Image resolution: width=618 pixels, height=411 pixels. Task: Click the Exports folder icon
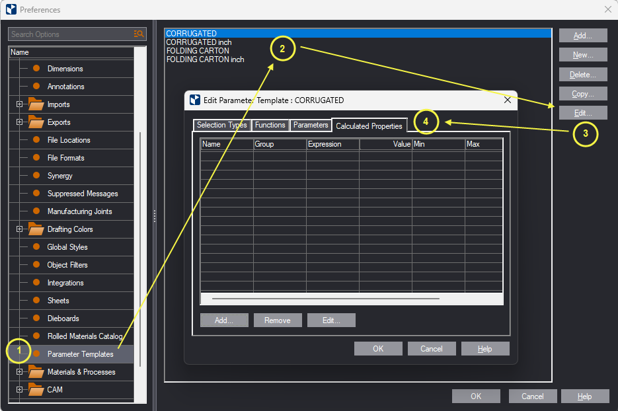(x=36, y=122)
